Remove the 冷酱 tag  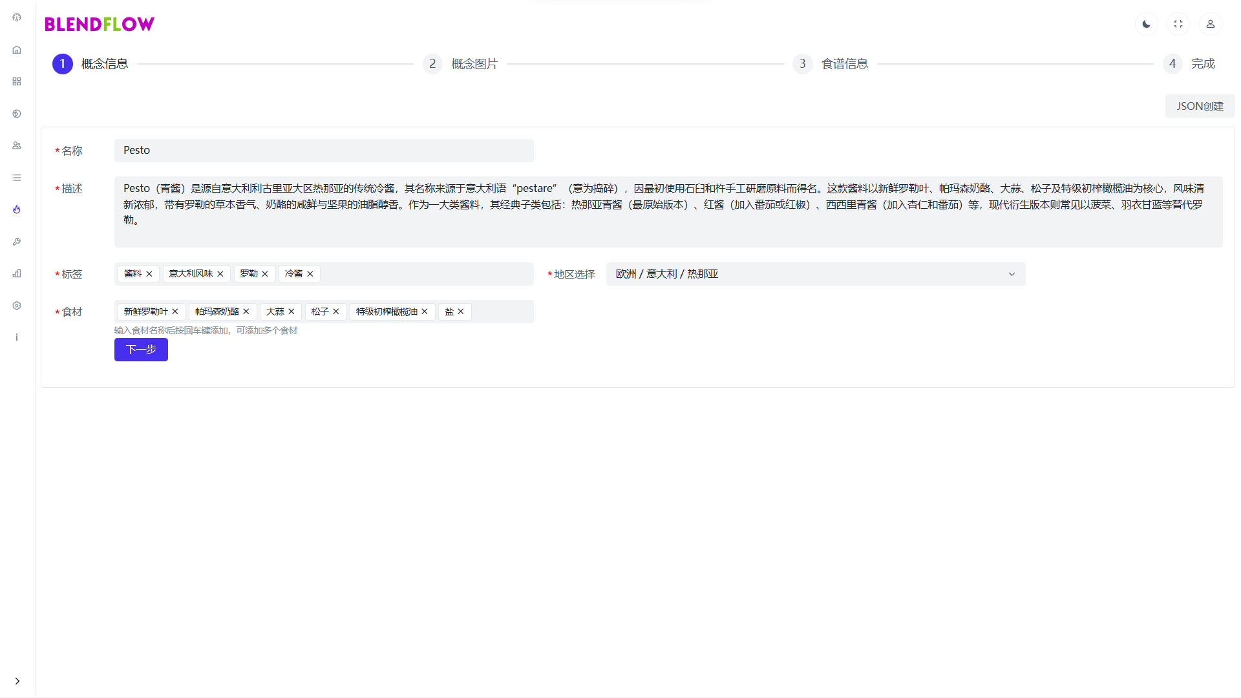(310, 274)
